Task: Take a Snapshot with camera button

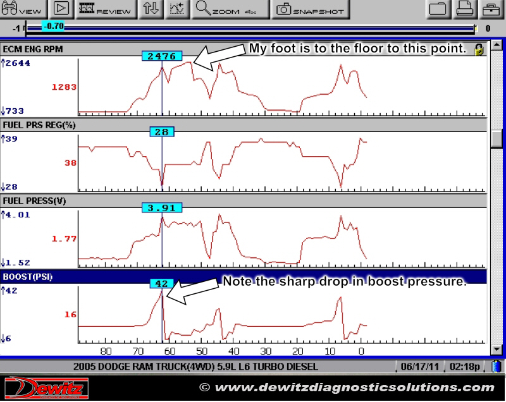Action: 311,9
